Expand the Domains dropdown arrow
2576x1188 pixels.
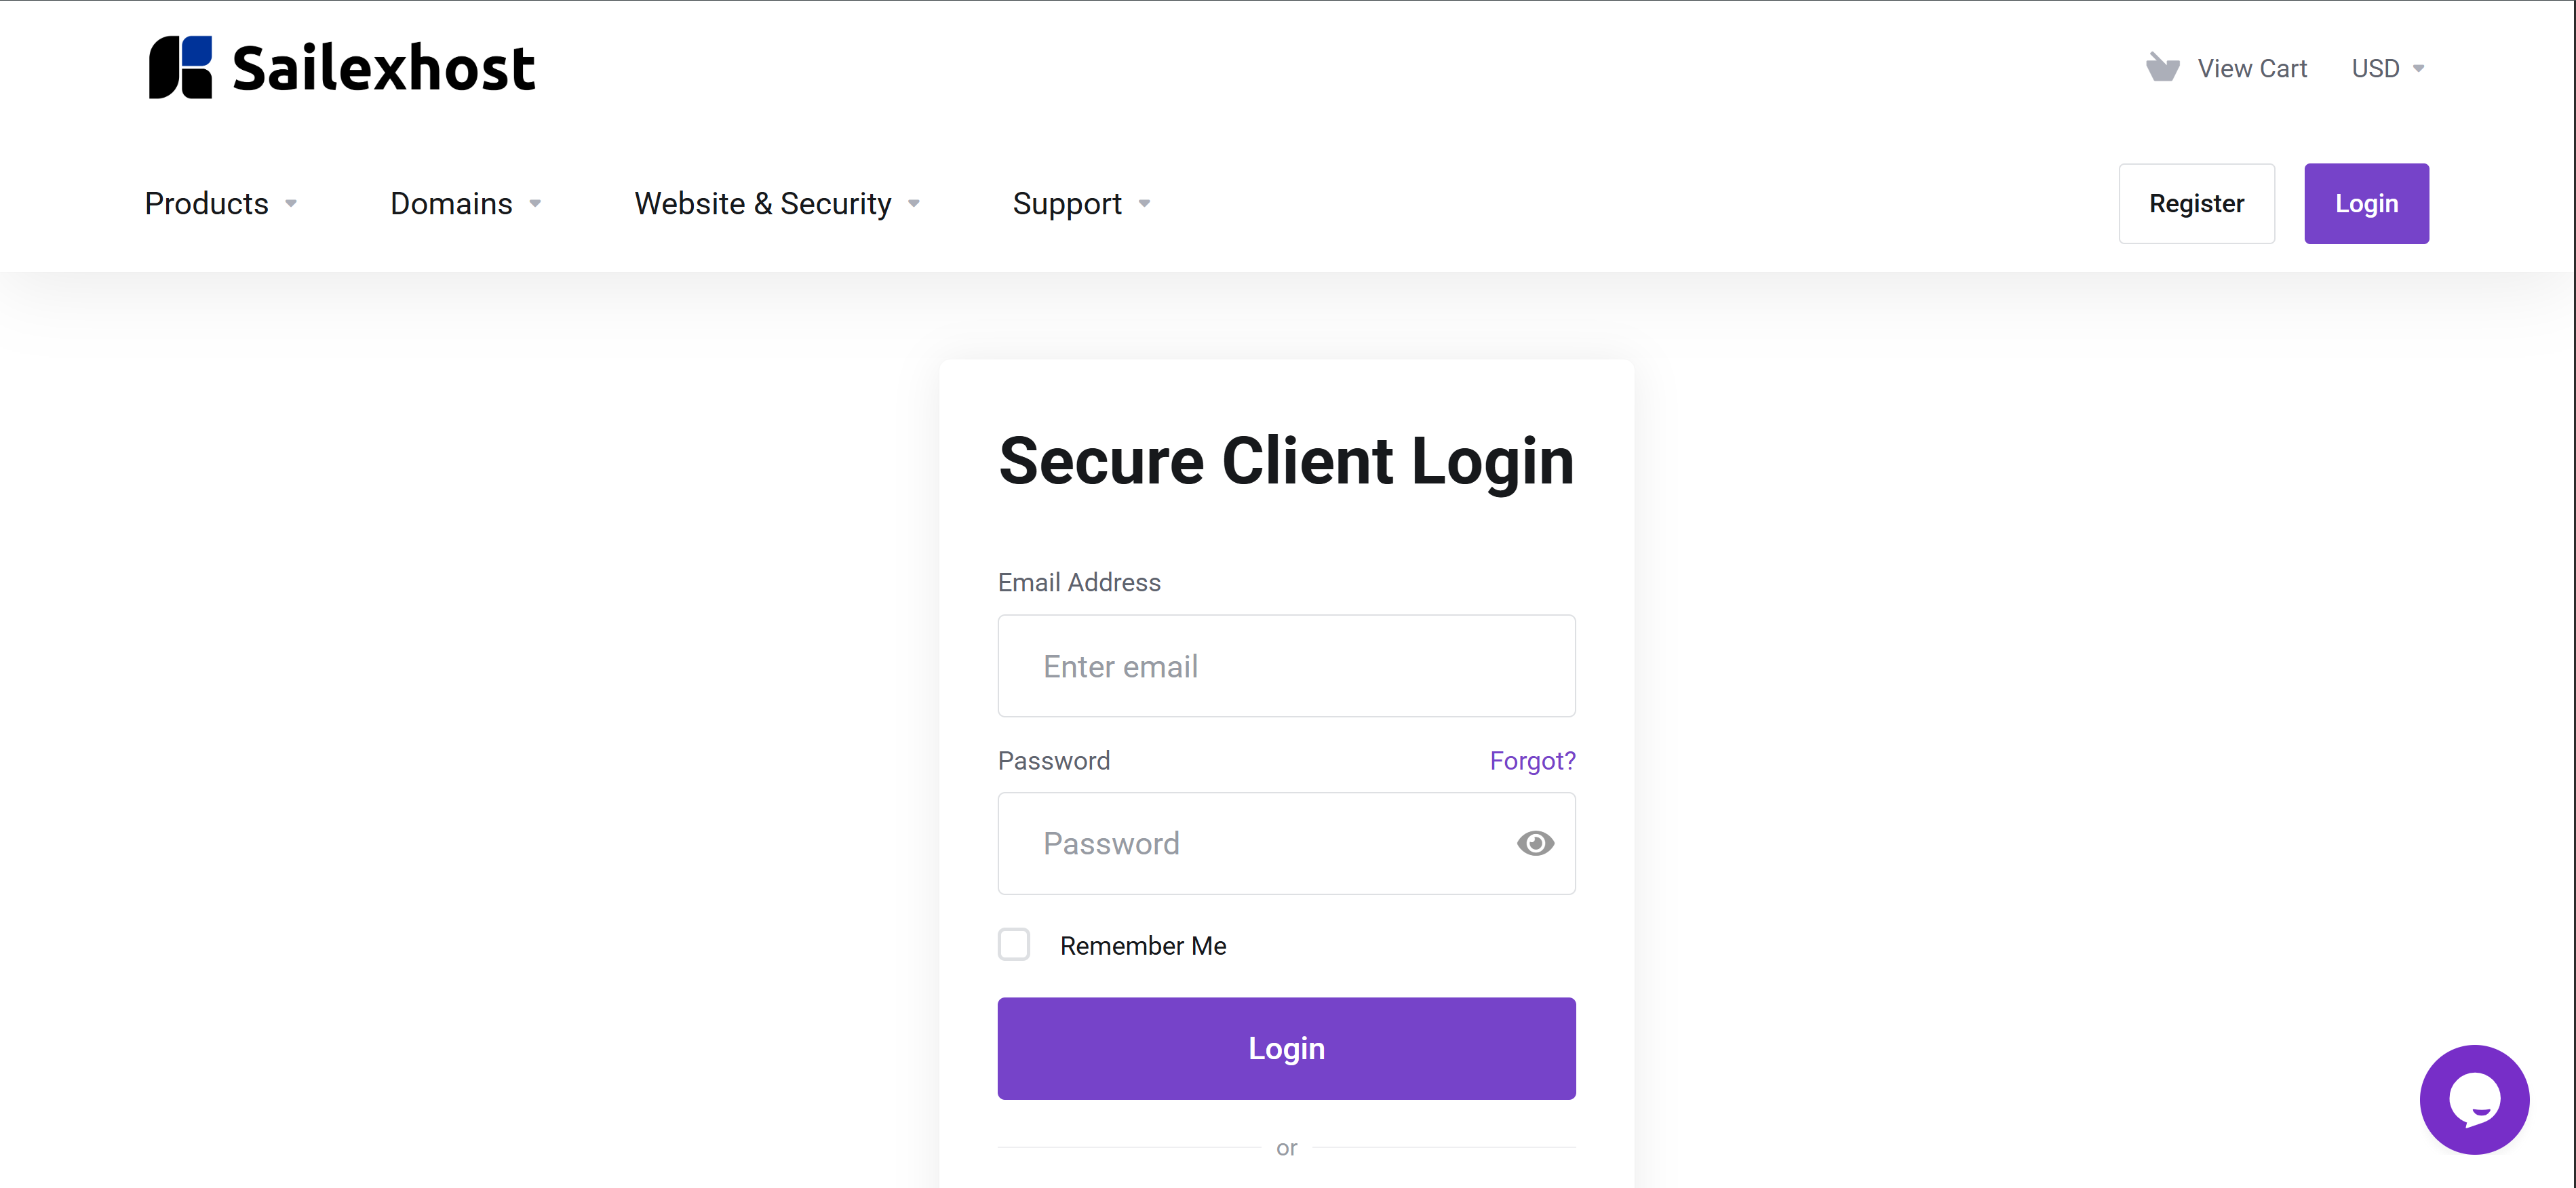point(535,204)
